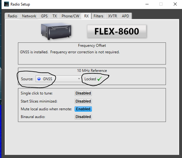
Task: Click the FLEX-8600 model button
Action: (117, 31)
